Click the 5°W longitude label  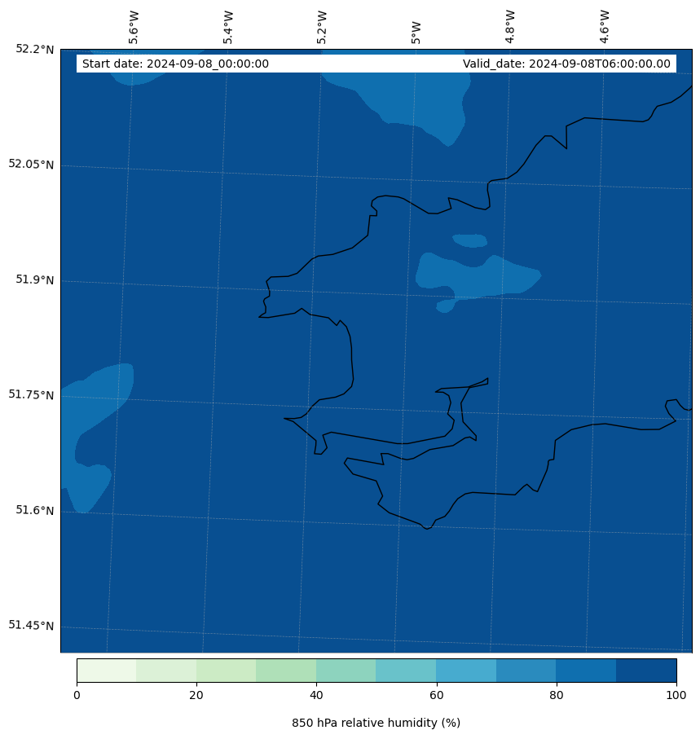416,33
